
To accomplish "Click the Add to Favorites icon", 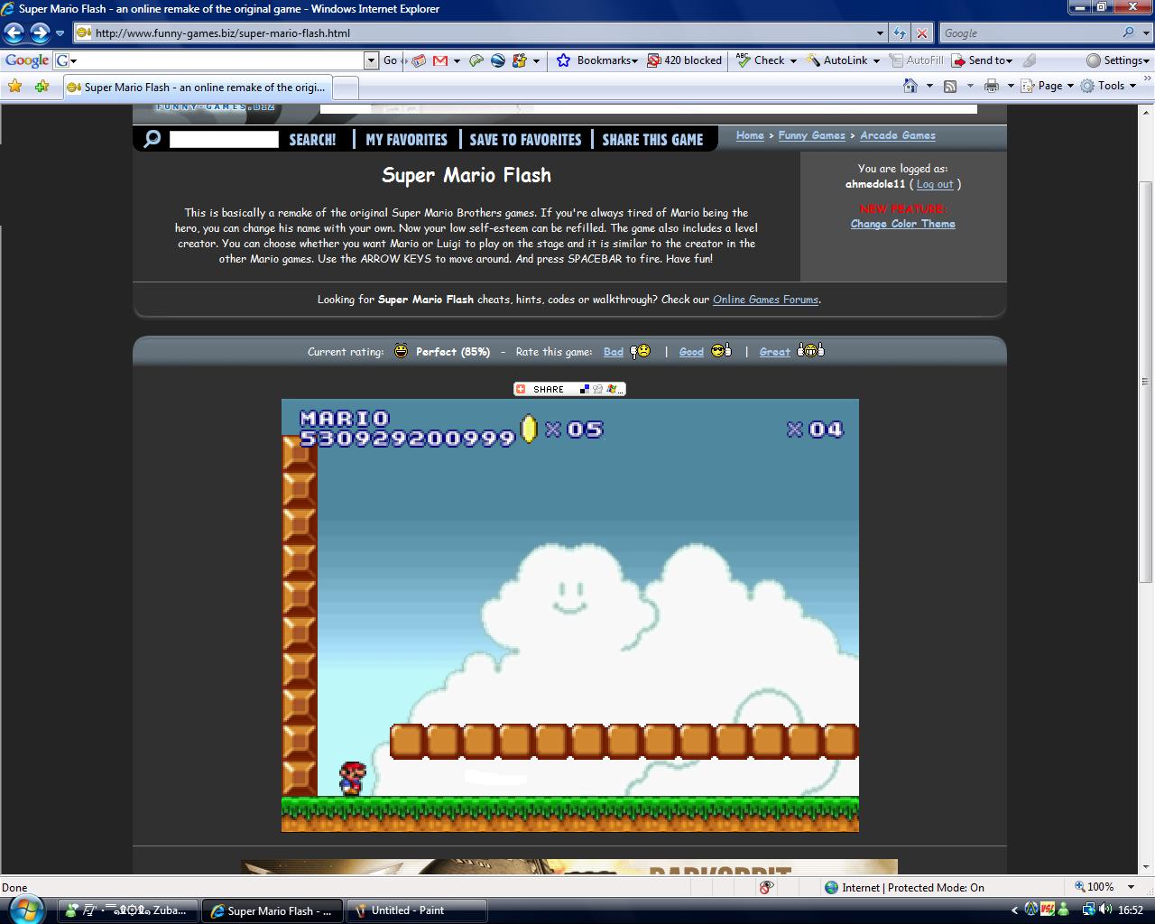I will click(42, 87).
